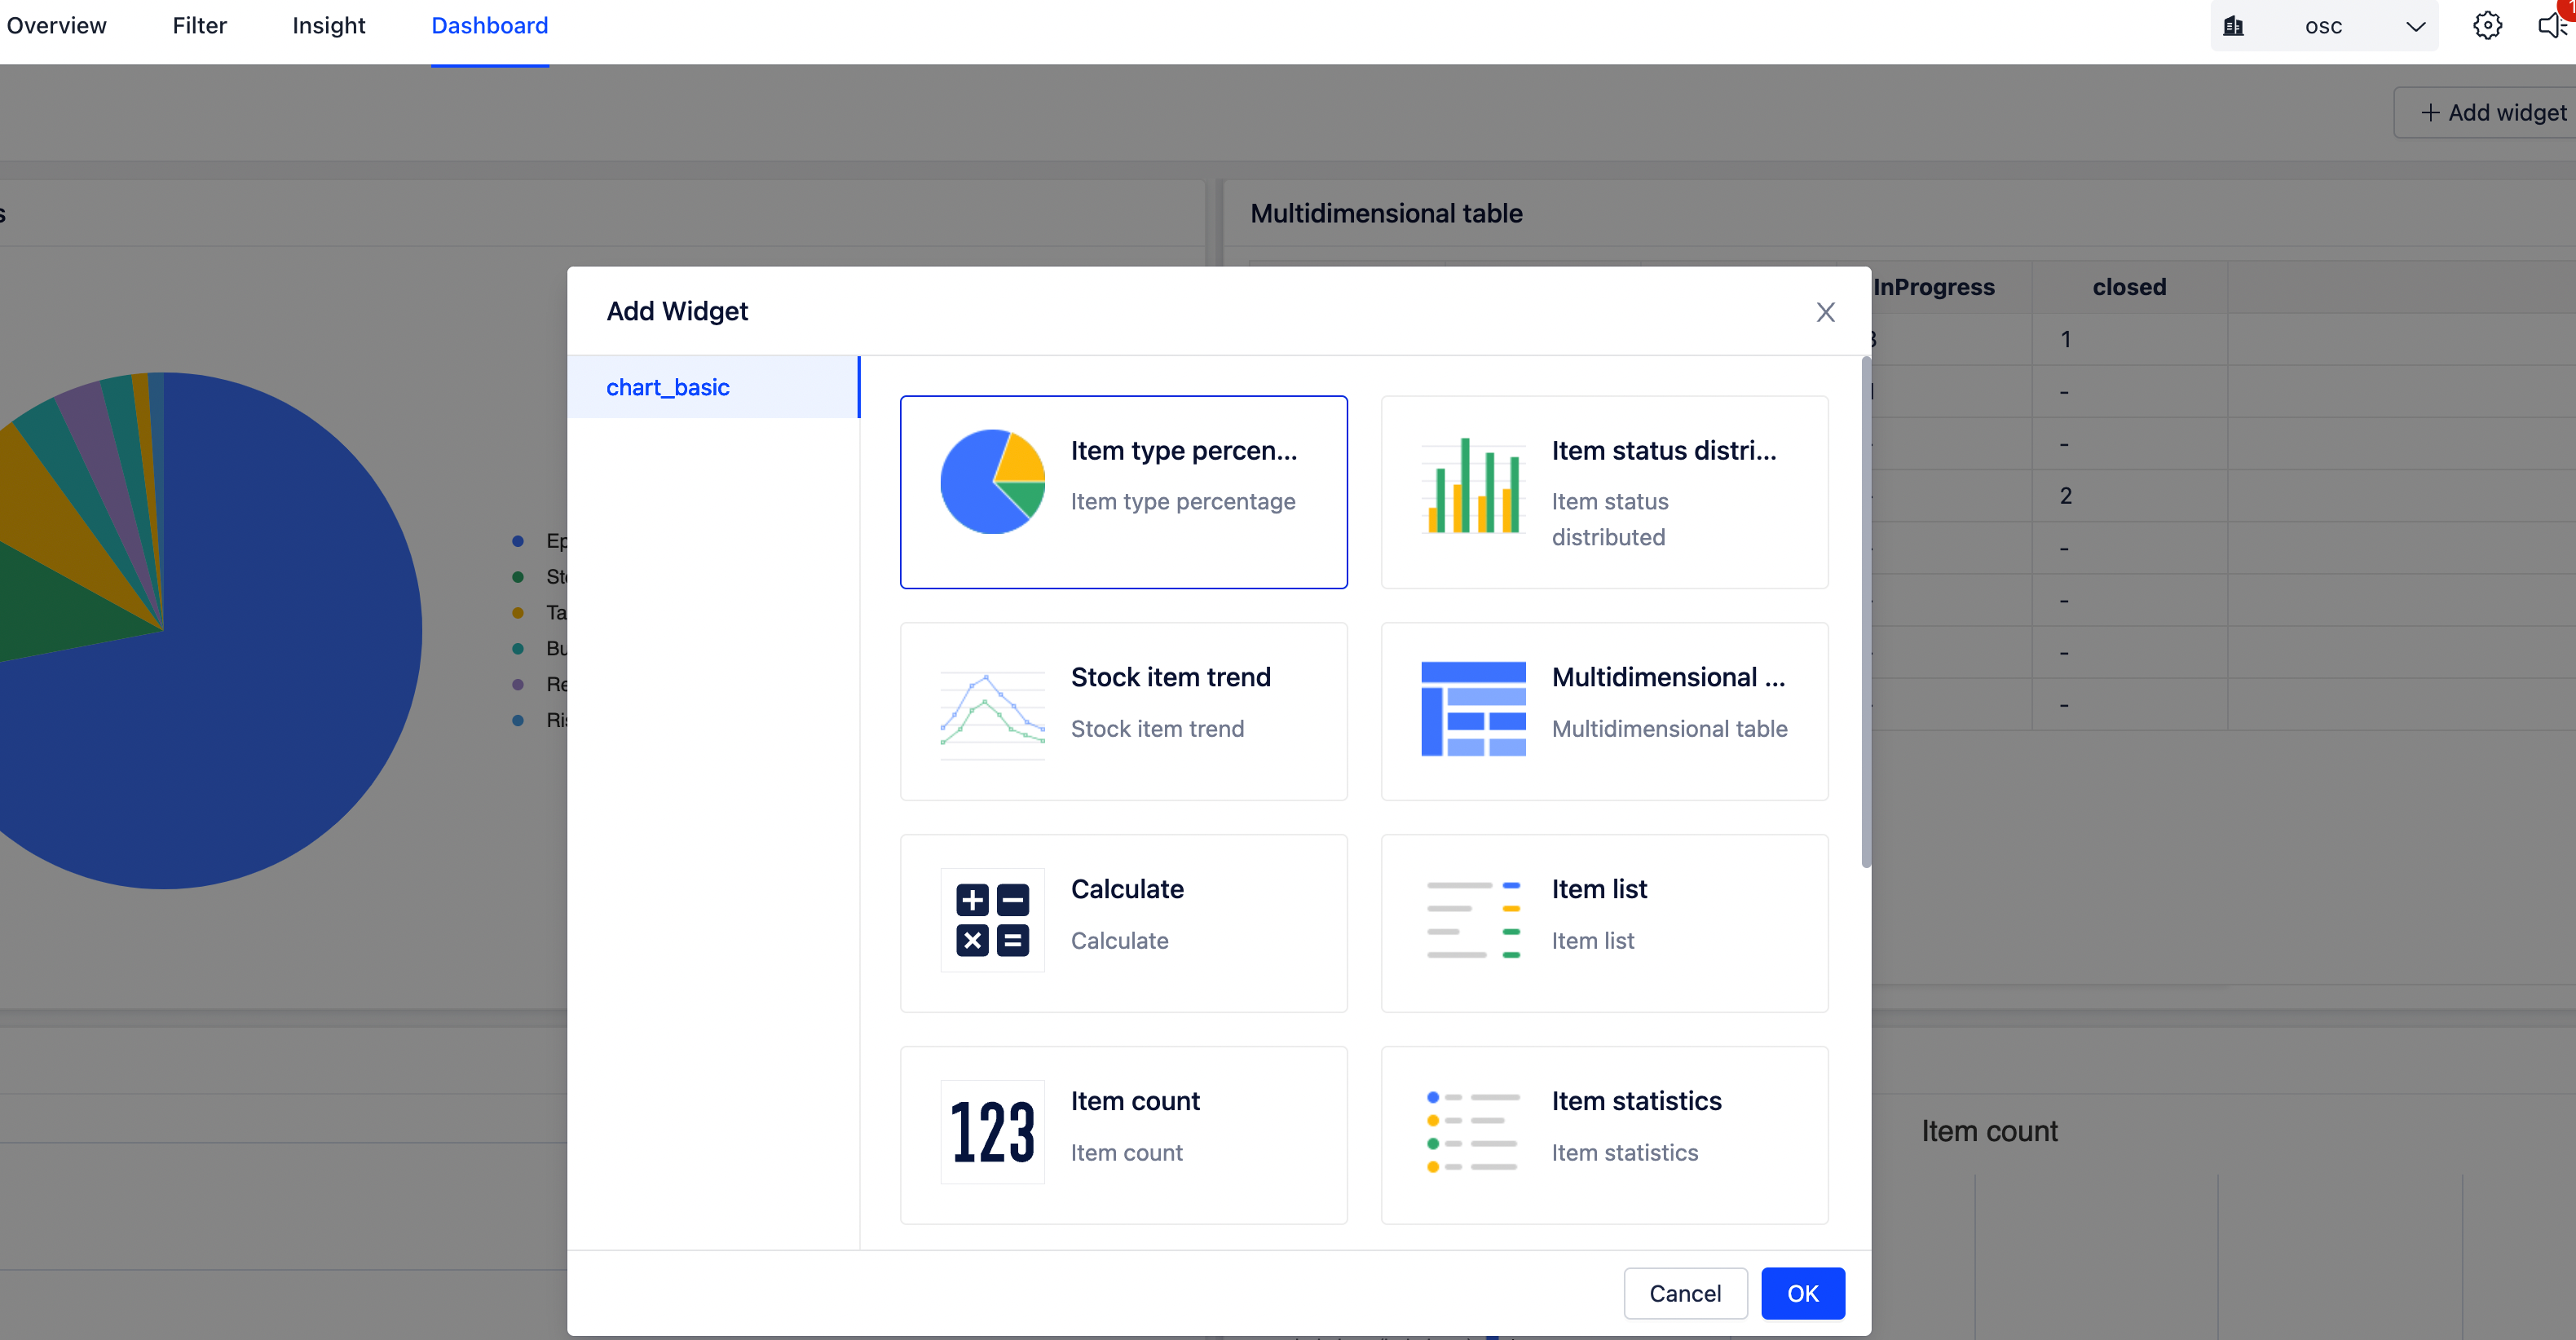Screen dimensions: 2576x1340
Task: Select the Item count 123 icon
Action: click(991, 1133)
